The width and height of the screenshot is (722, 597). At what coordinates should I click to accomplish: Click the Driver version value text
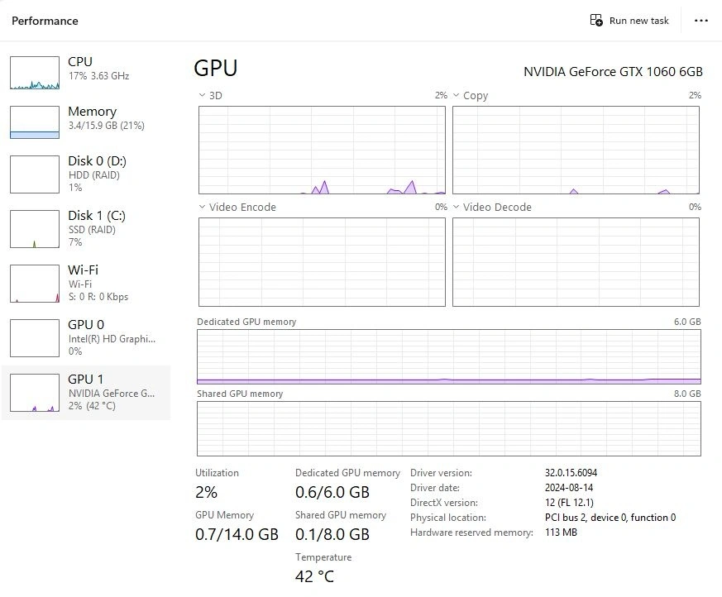[x=571, y=473]
